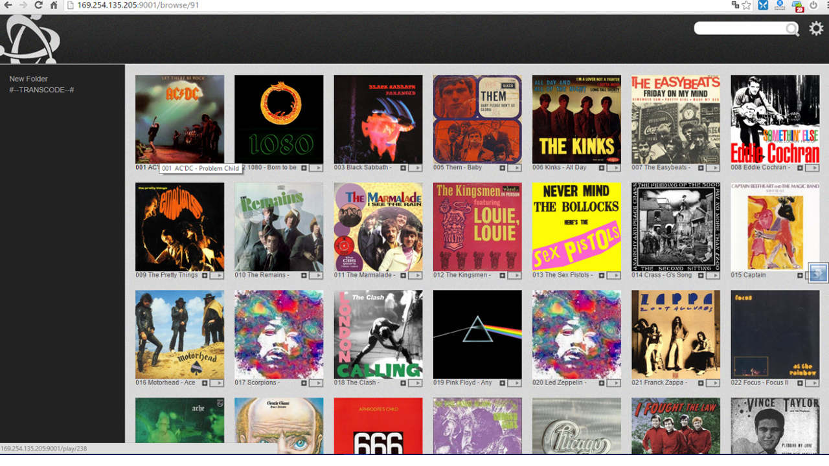Play the 1080 - Born to be track

click(315, 168)
